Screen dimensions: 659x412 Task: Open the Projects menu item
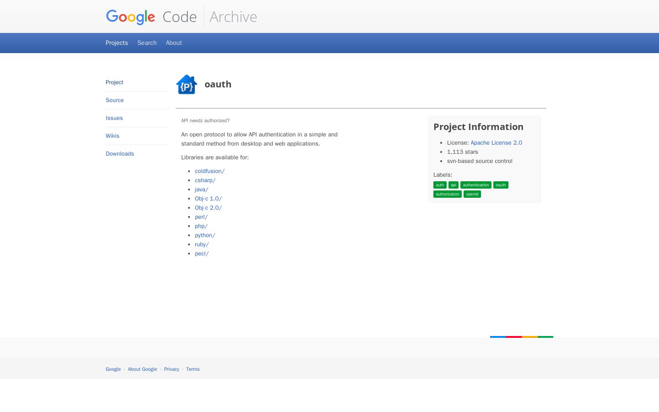tap(117, 43)
